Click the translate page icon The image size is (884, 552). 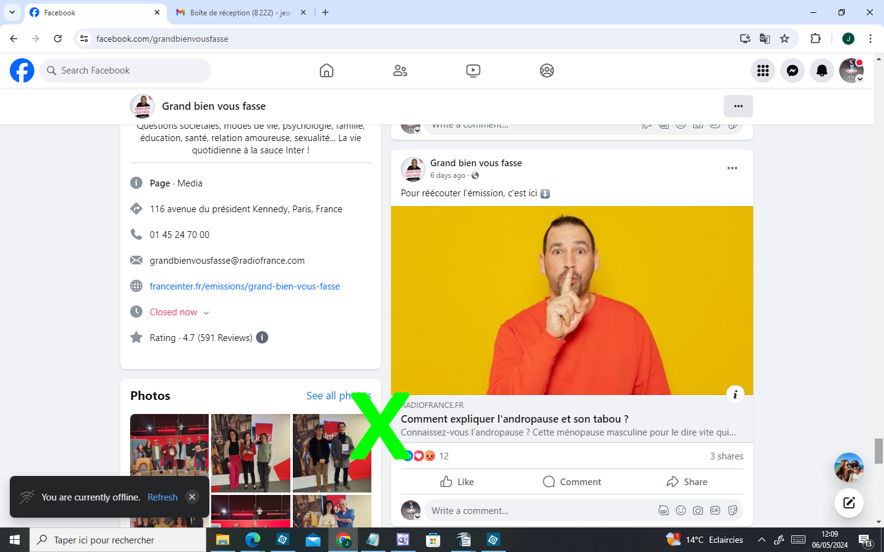(x=765, y=39)
